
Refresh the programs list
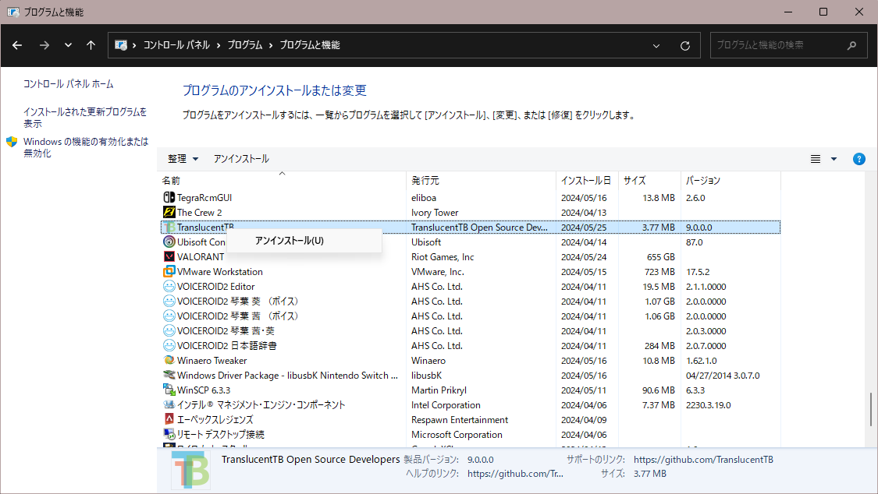(684, 46)
